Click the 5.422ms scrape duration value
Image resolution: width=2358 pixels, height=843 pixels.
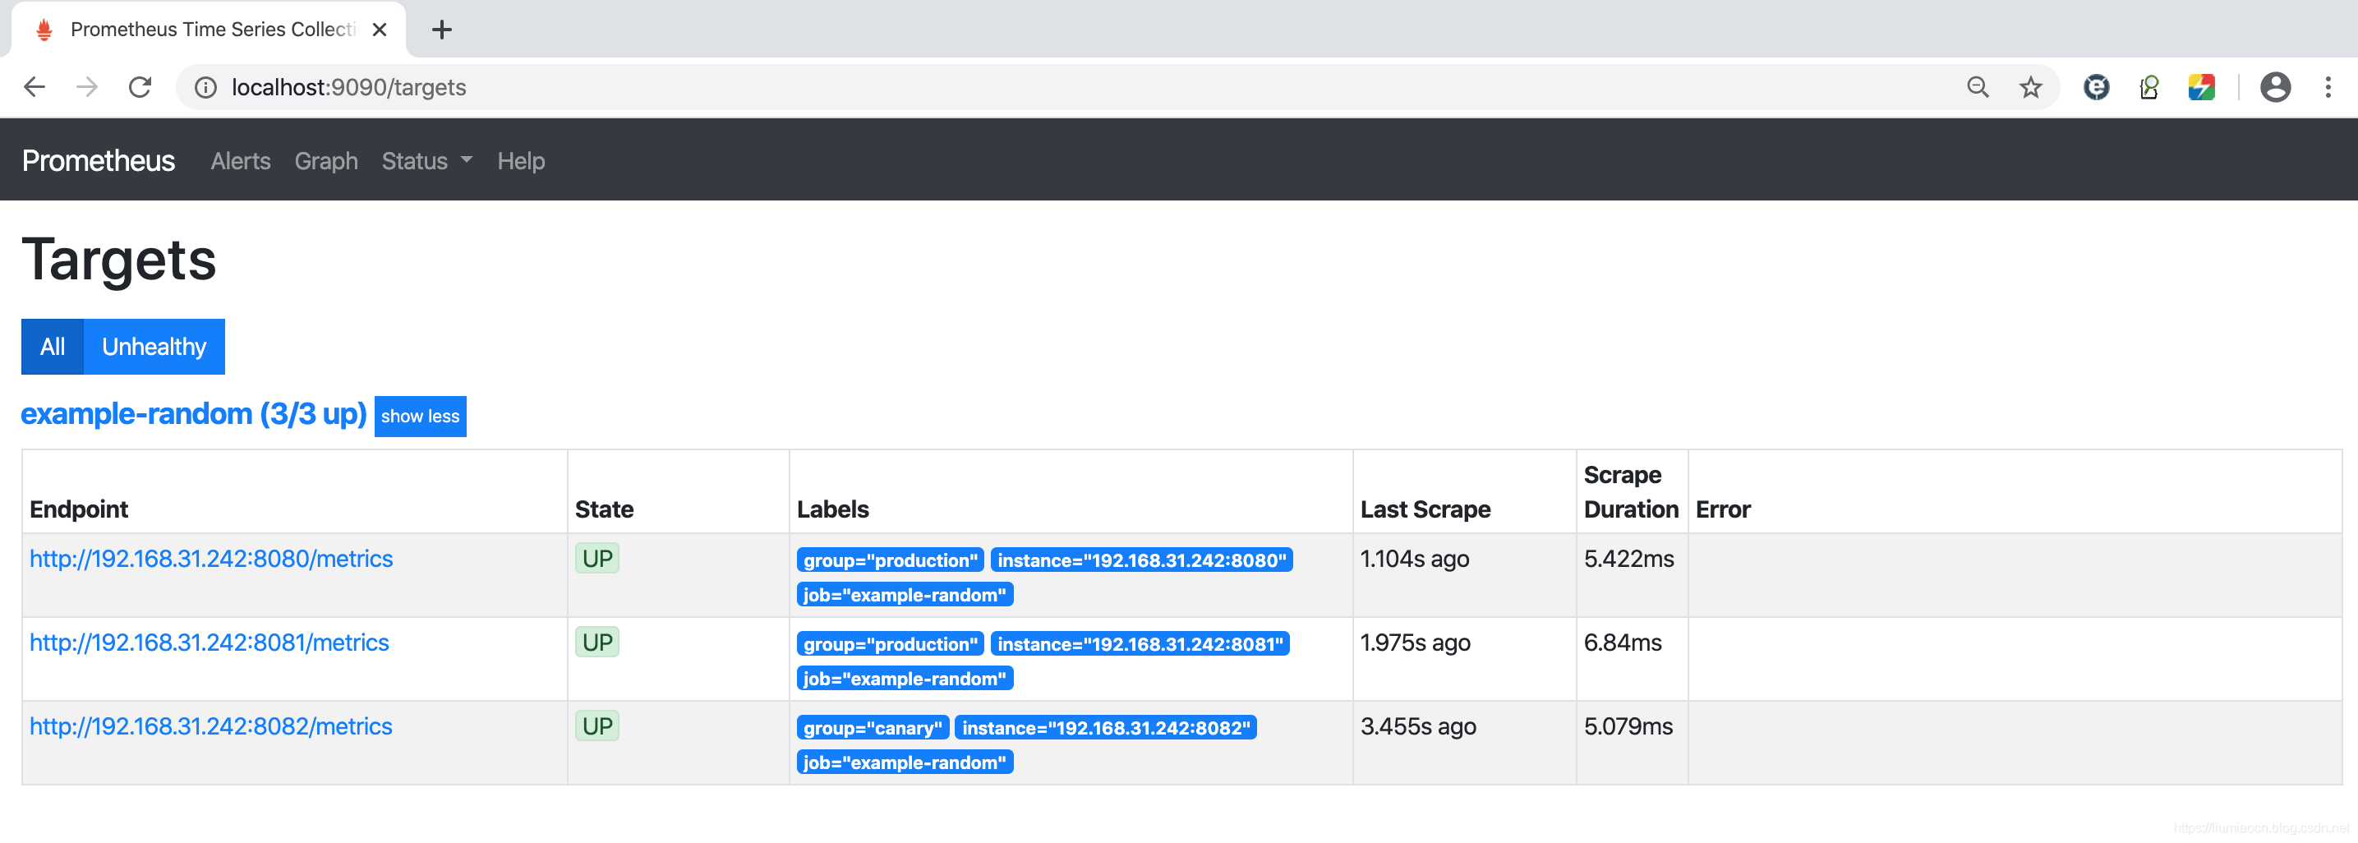pyautogui.click(x=1629, y=559)
